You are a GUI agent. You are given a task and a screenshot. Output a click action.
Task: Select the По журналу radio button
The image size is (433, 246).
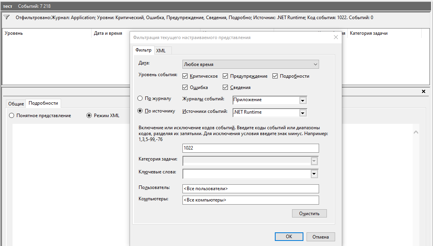click(x=140, y=99)
